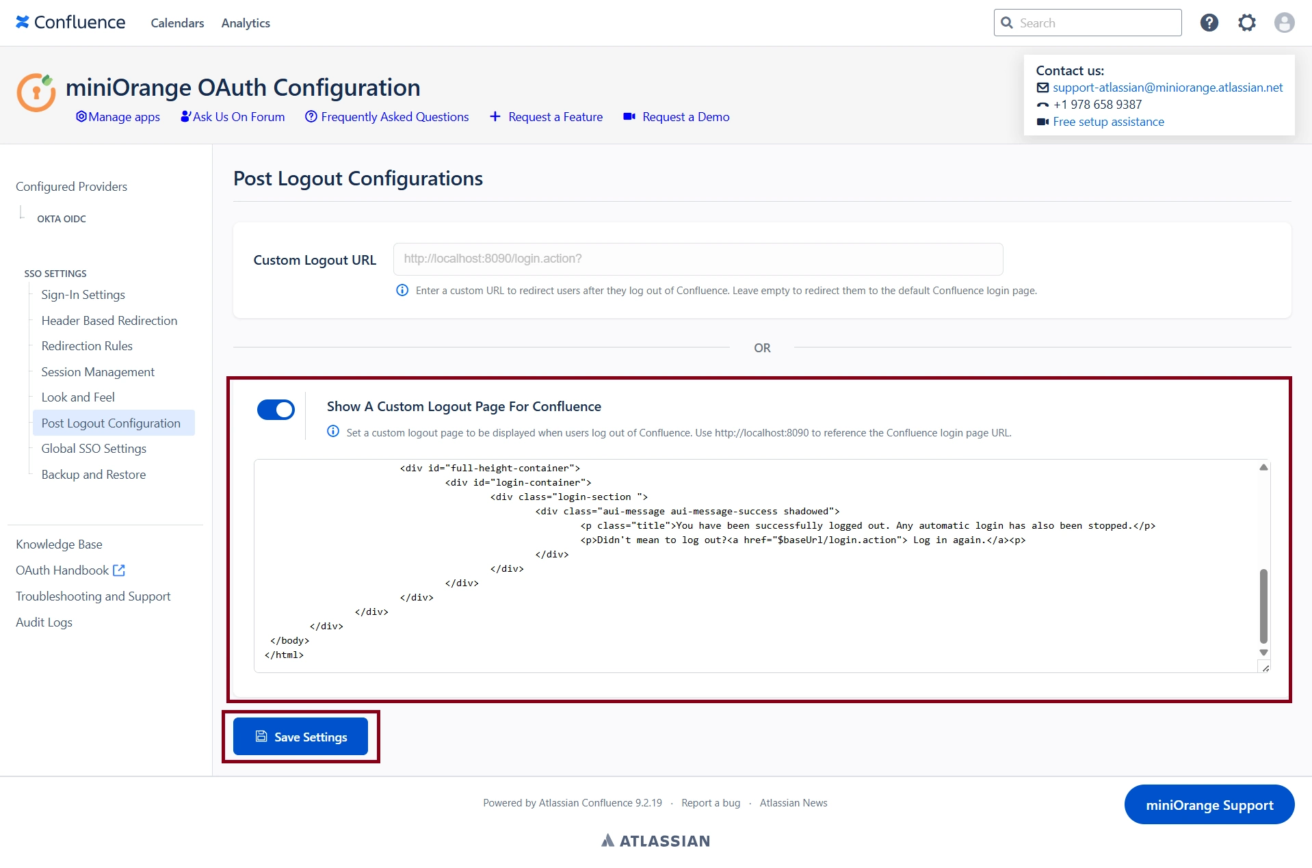
Task: Click the miniOrange logo icon
Action: pyautogui.click(x=36, y=92)
